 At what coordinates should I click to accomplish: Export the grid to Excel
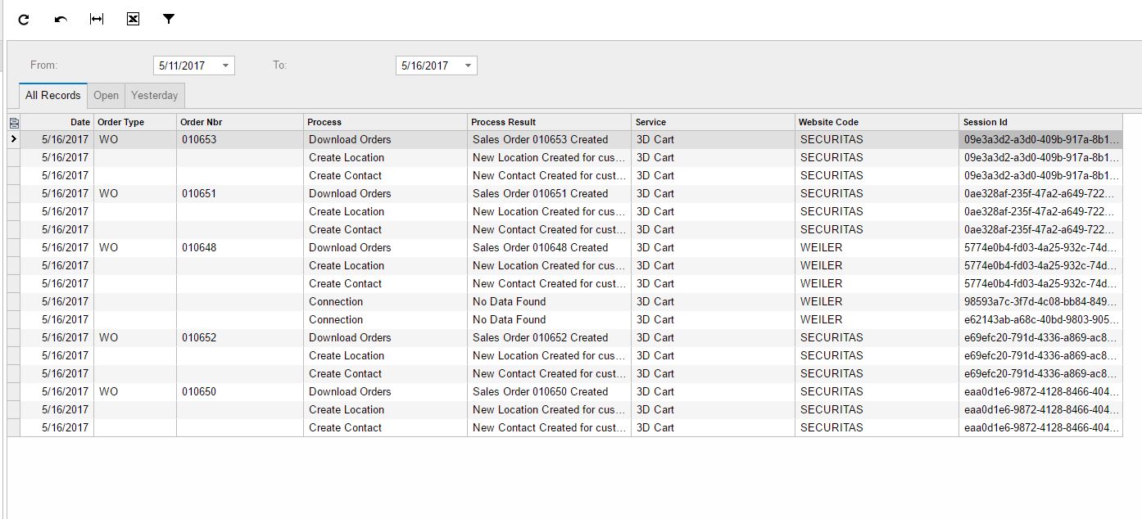coord(133,19)
